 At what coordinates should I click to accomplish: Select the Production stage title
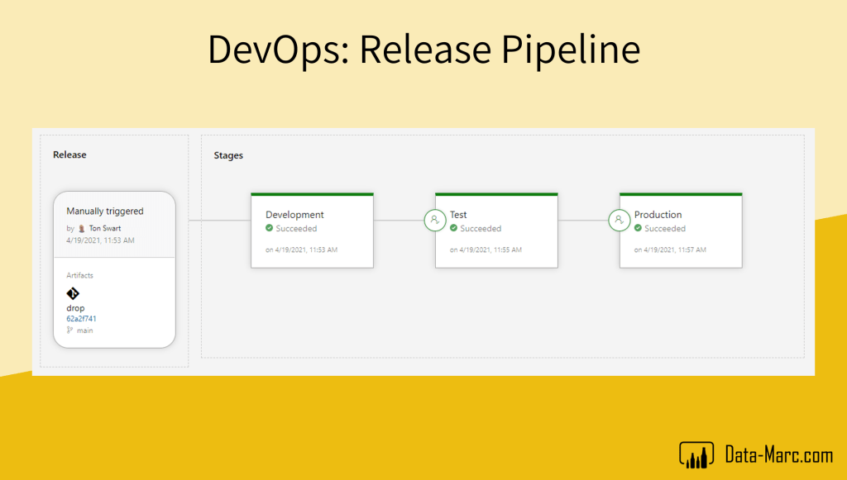658,215
